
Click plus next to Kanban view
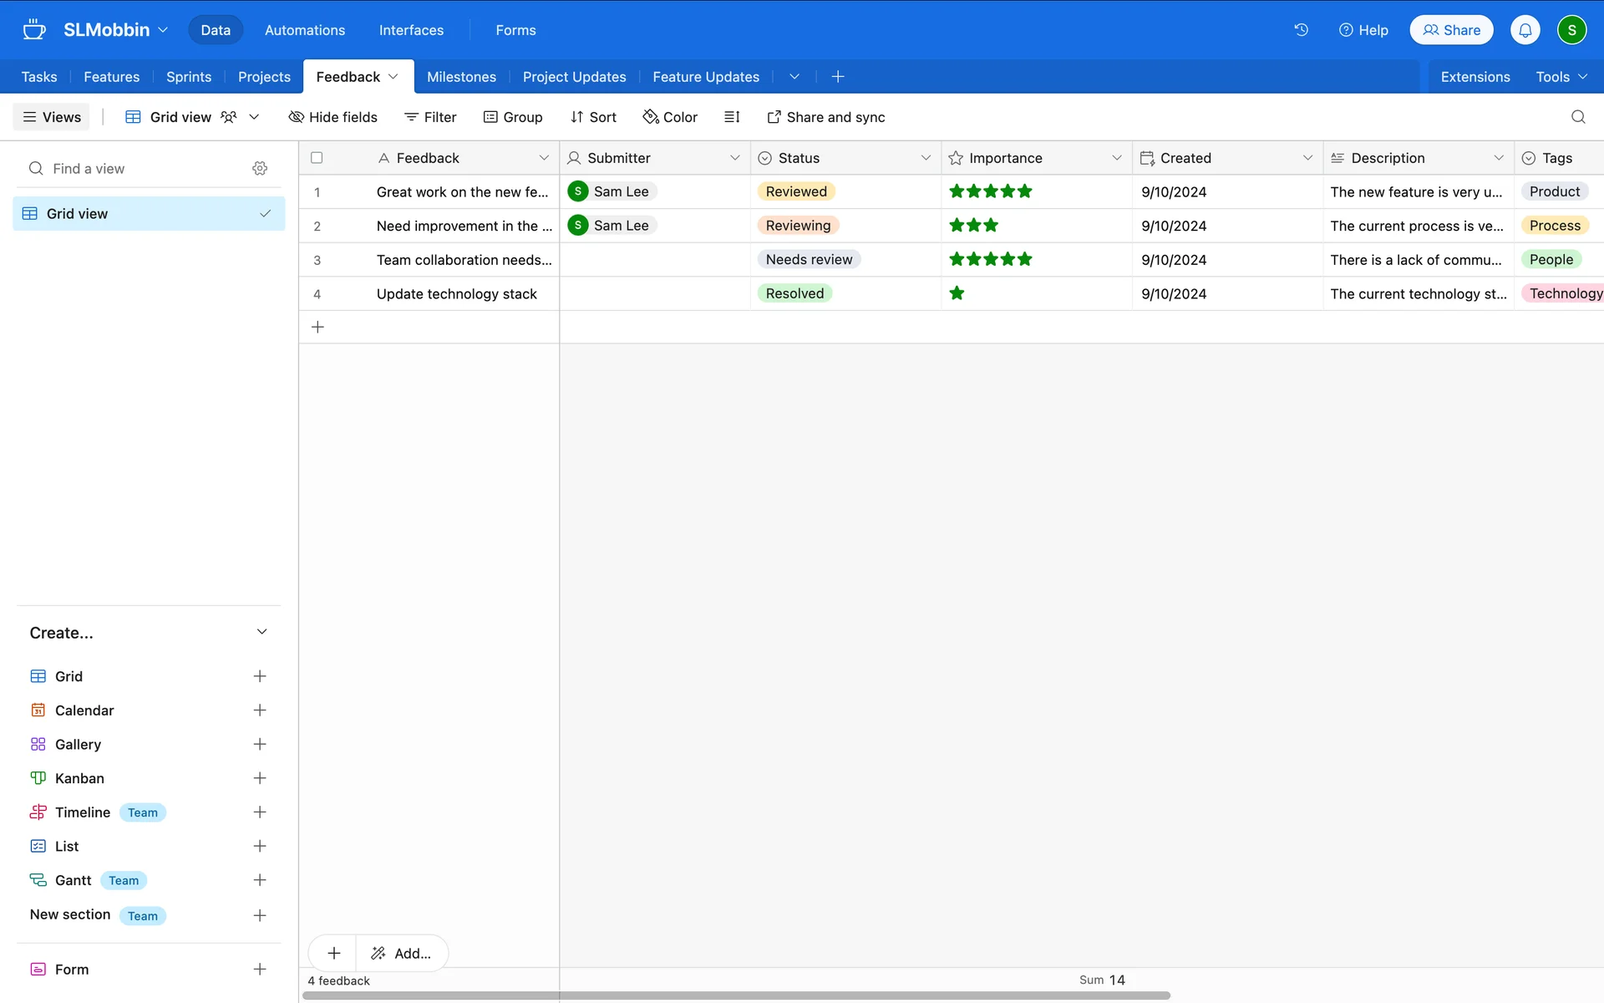tap(260, 778)
